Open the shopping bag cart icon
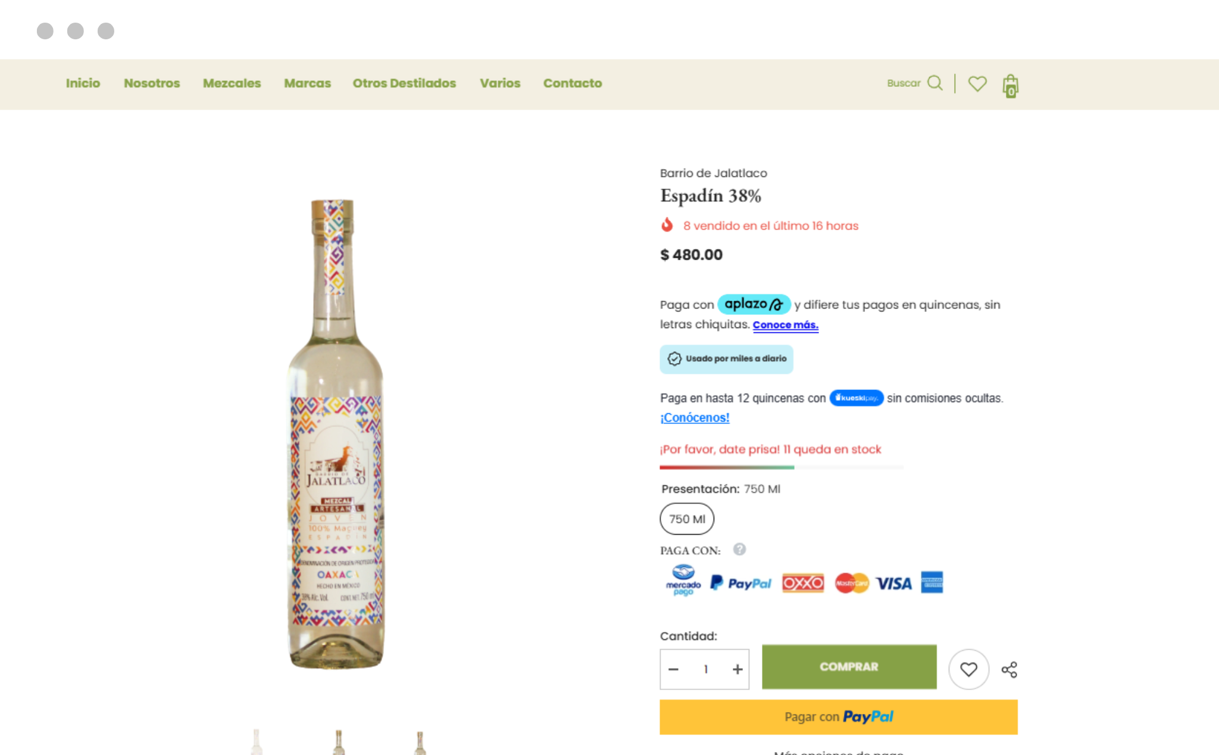This screenshot has width=1219, height=755. coord(1010,86)
